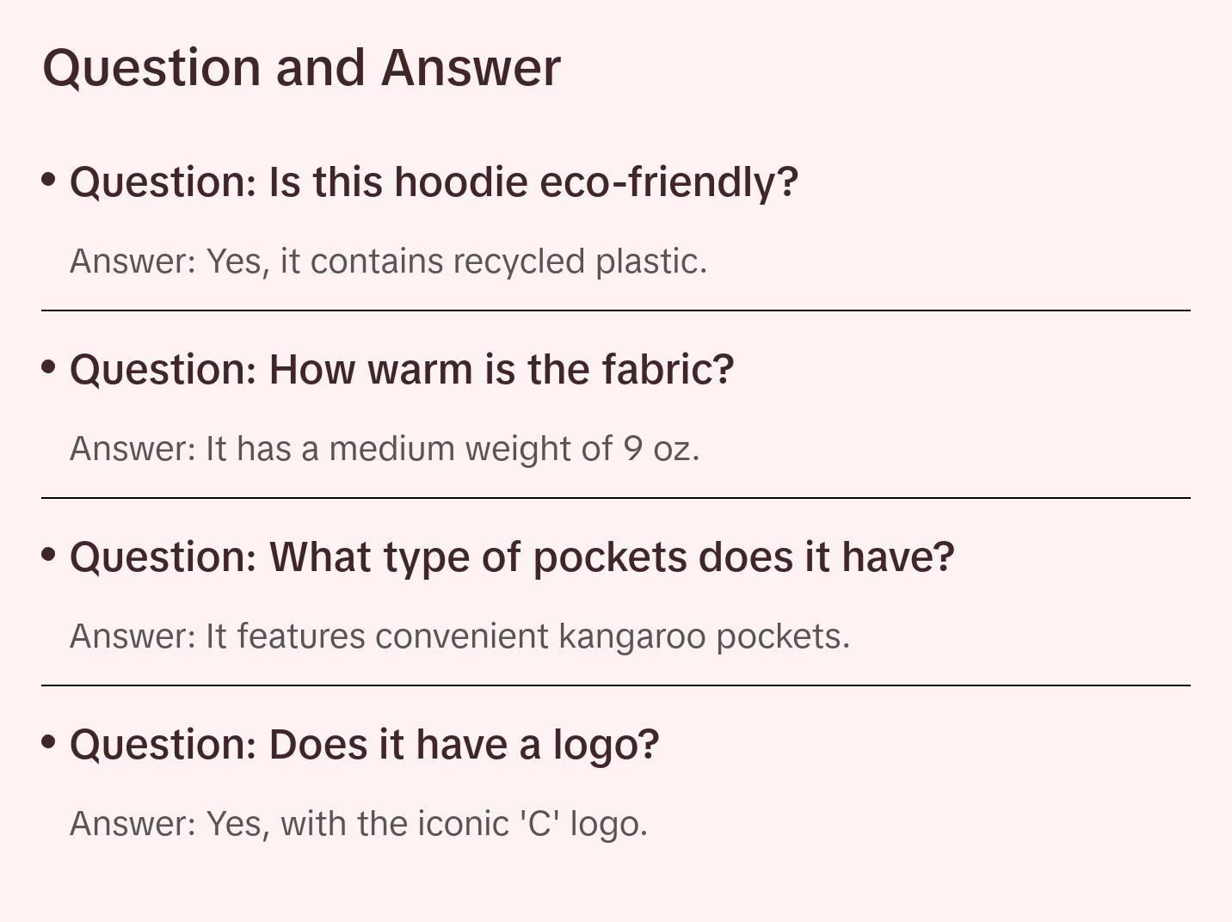Click the word "eco-friendly" in the first question
This screenshot has height=922, width=1232.
coord(668,182)
